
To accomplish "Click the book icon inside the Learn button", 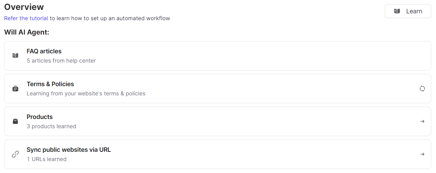I will (x=397, y=11).
